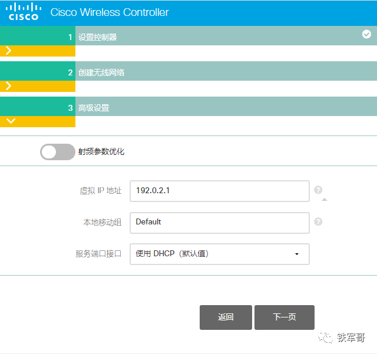Click the 返回 button
377x354 pixels.
pyautogui.click(x=226, y=317)
